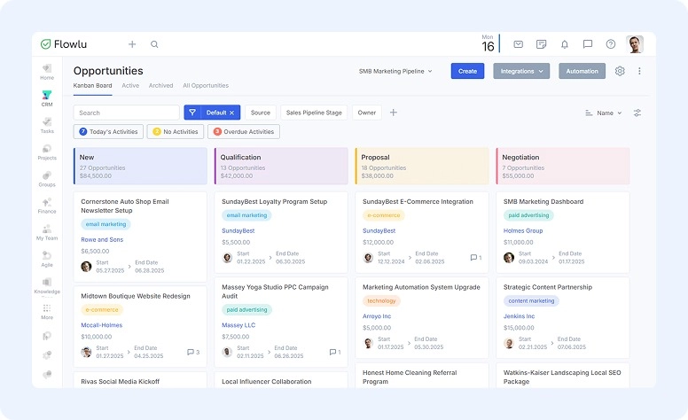Open the notifications bell icon
This screenshot has height=420, width=688.
(565, 44)
